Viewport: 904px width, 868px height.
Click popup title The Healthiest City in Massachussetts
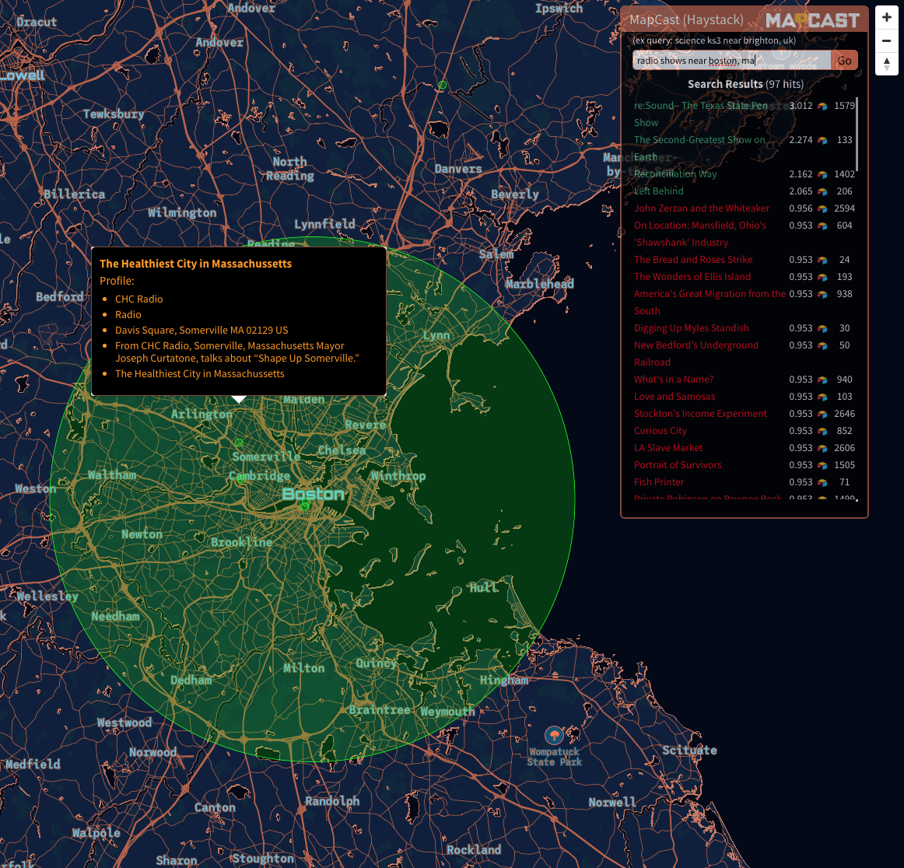click(195, 264)
